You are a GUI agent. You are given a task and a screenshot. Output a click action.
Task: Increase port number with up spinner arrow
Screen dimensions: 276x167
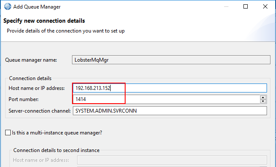point(263,97)
